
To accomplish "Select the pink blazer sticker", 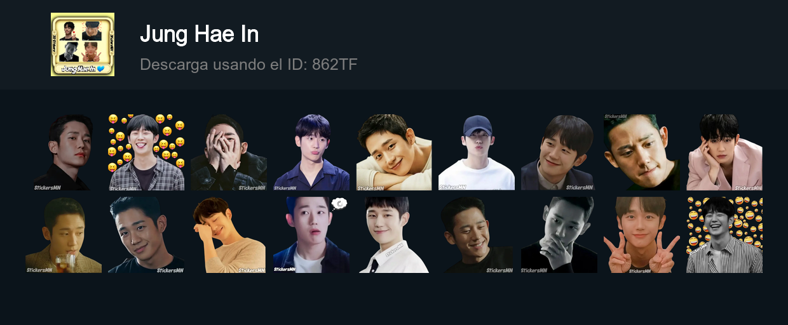I will (x=724, y=152).
